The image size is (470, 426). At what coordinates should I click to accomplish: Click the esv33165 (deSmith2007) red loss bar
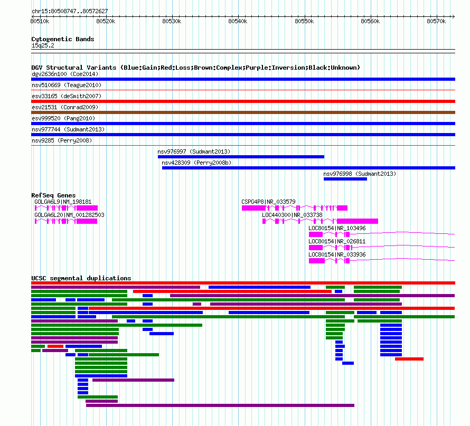tap(243, 101)
